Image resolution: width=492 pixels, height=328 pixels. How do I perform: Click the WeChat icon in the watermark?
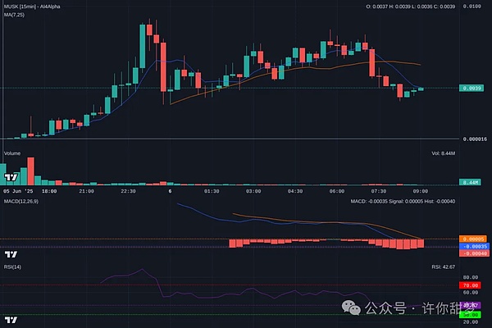click(350, 308)
